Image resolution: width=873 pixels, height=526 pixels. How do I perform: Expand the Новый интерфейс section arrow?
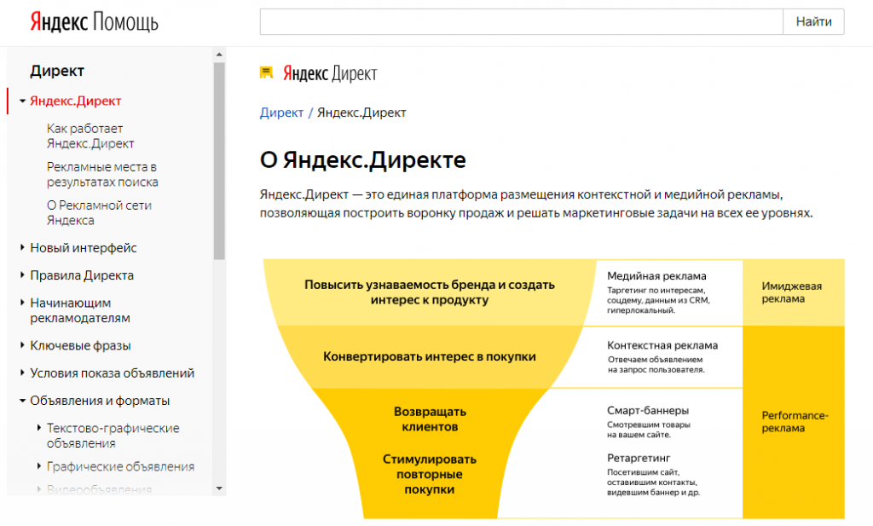[22, 247]
